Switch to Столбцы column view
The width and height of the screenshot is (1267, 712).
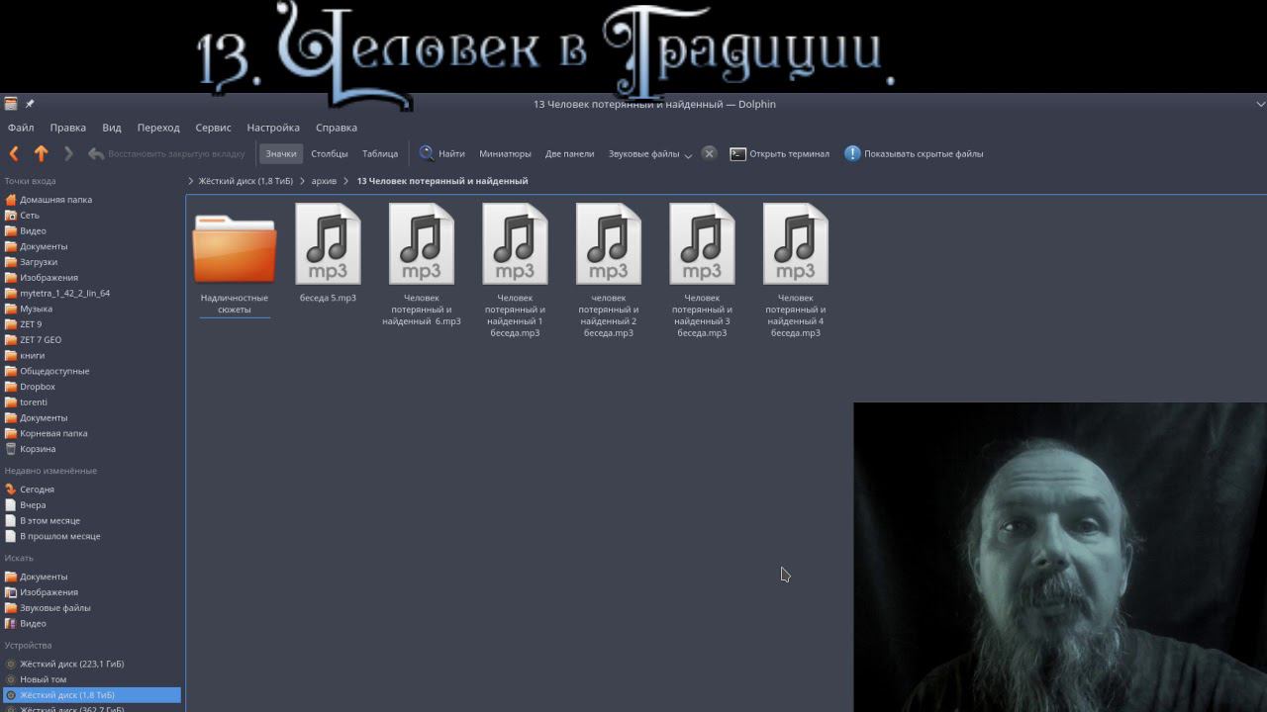(x=330, y=153)
